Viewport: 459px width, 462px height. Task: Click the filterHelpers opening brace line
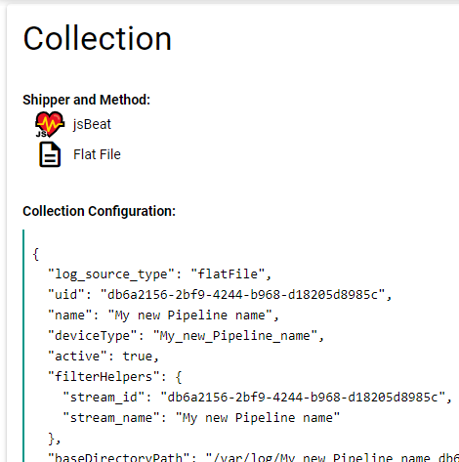tap(115, 377)
